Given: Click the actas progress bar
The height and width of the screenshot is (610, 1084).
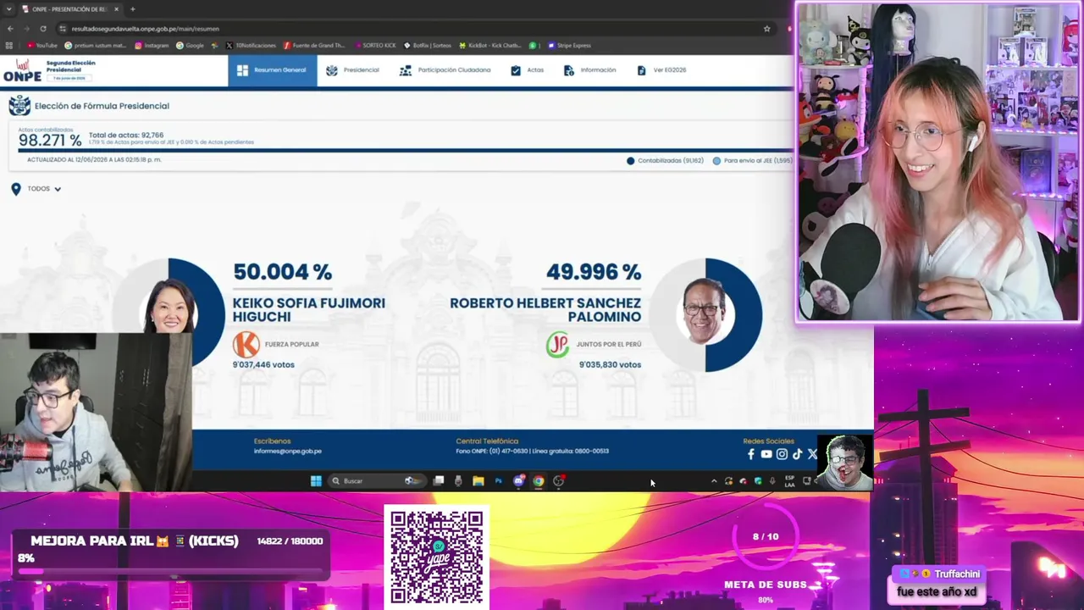Looking at the screenshot, I should point(405,151).
